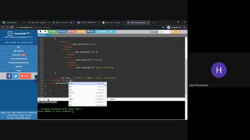The image size is (250, 140).
Task: Click the onlinegdb.com address bar
Action: coord(89,27)
